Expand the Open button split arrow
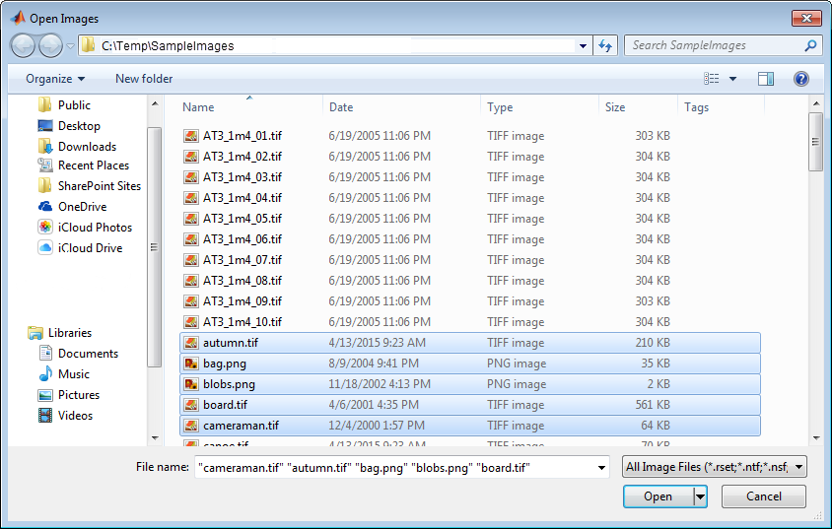The width and height of the screenshot is (832, 529). click(x=701, y=496)
